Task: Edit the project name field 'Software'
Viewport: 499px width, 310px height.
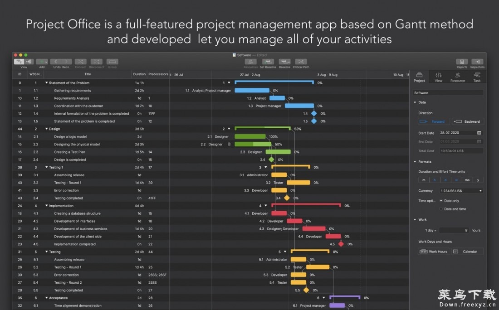Action: (448, 93)
